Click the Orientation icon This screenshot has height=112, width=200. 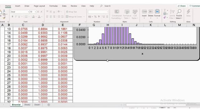59,12
